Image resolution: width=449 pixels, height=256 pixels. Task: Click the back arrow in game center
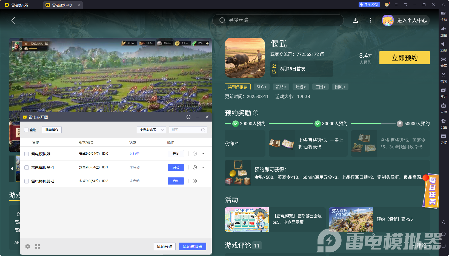click(x=13, y=20)
